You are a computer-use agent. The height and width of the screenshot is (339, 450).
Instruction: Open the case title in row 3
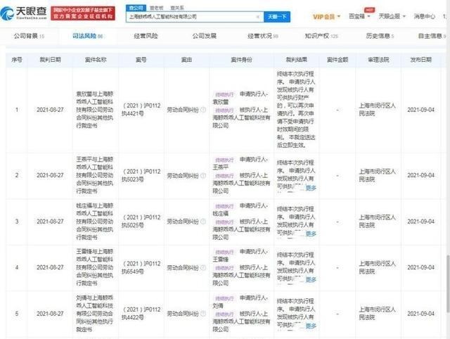click(95, 222)
